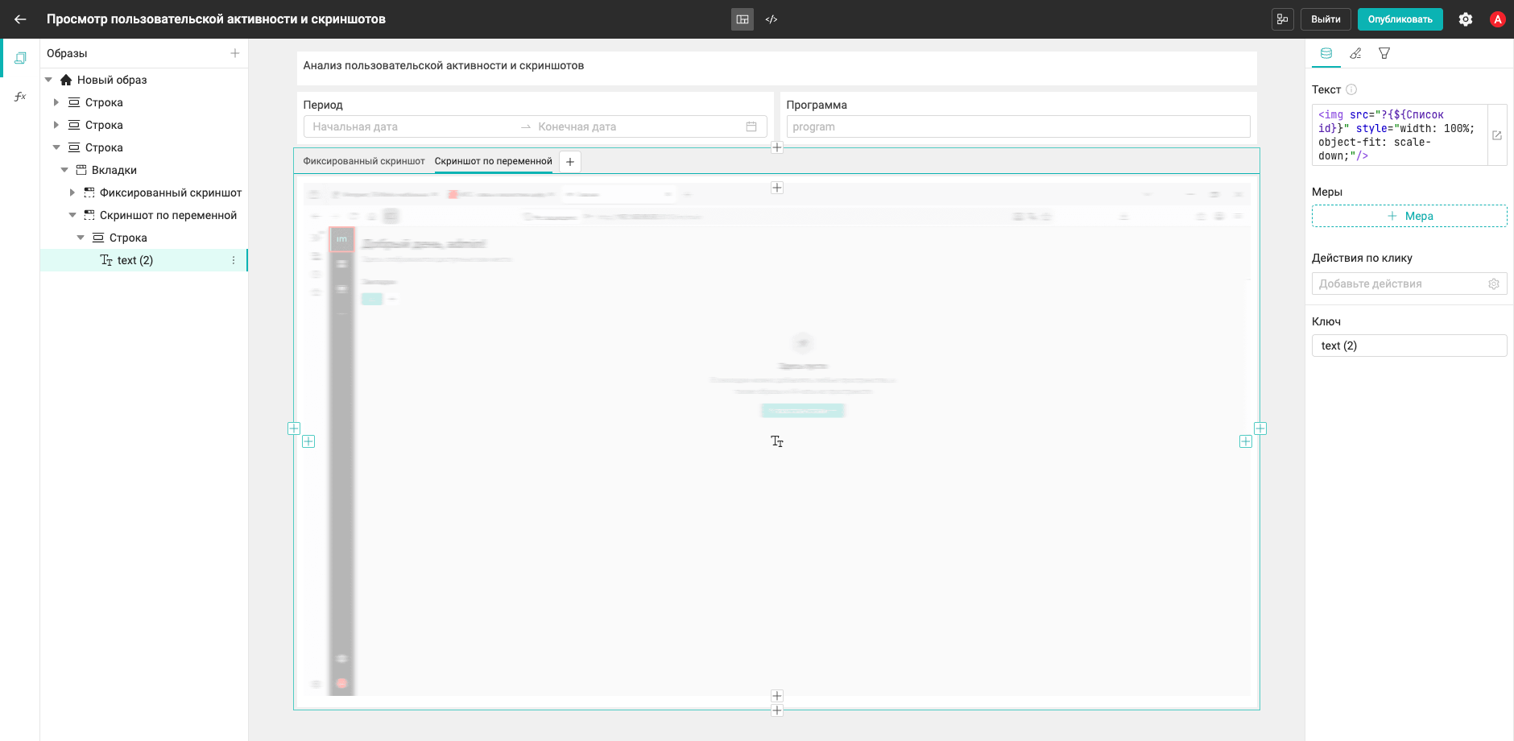Collapse third Строка tree node
This screenshot has width=1514, height=741.
coord(56,147)
